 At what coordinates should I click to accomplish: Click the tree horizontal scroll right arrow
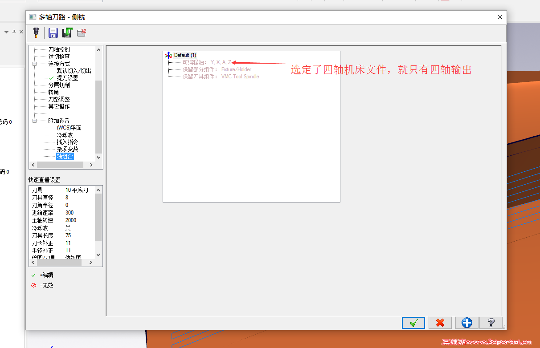[91, 165]
